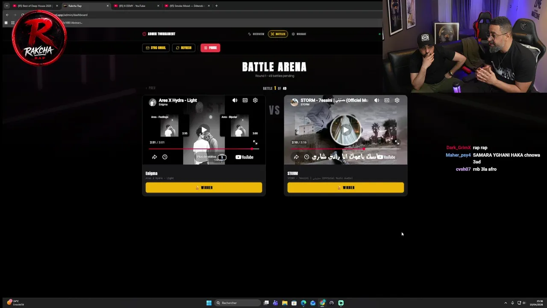Declare STORM the winner
Image resolution: width=547 pixels, height=308 pixels.
346,187
